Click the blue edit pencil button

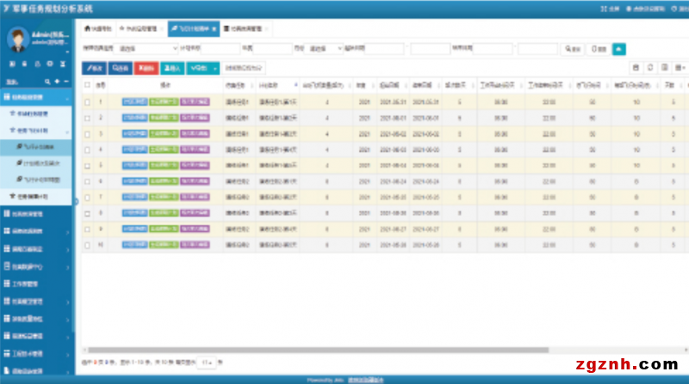pos(95,67)
